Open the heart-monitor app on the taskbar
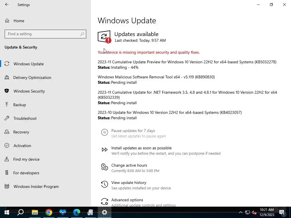This screenshot has width=291, height=218. (x=63, y=212)
